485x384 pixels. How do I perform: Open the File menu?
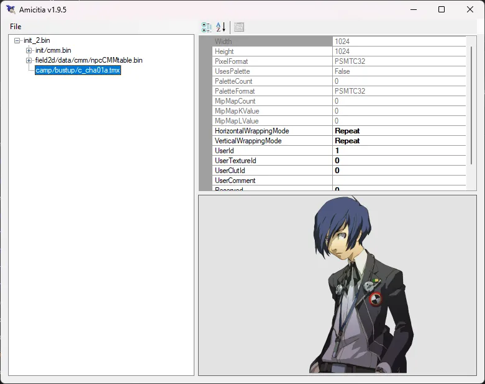pyautogui.click(x=16, y=27)
